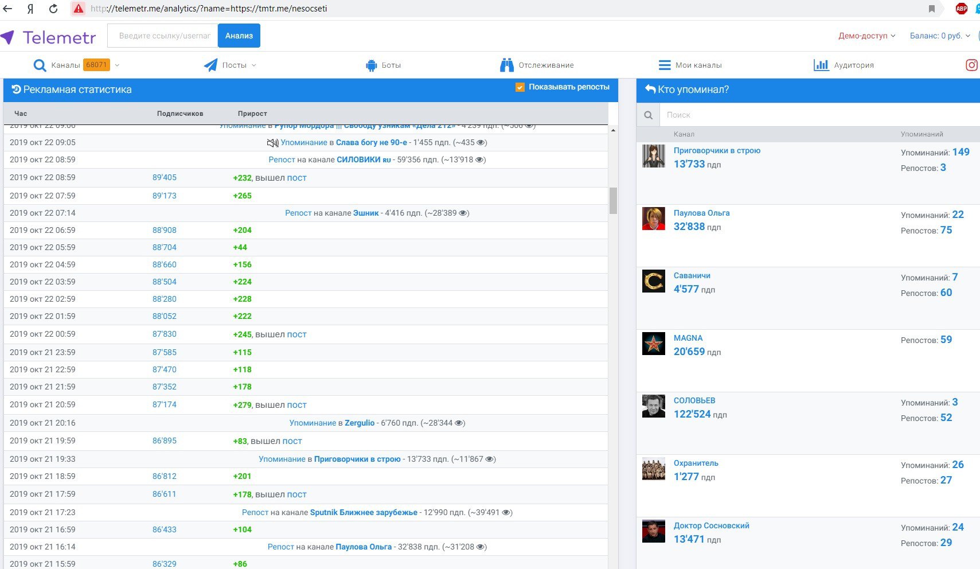Open the пост link in the 08:59 +232 row
This screenshot has width=980, height=569.
[x=296, y=178]
